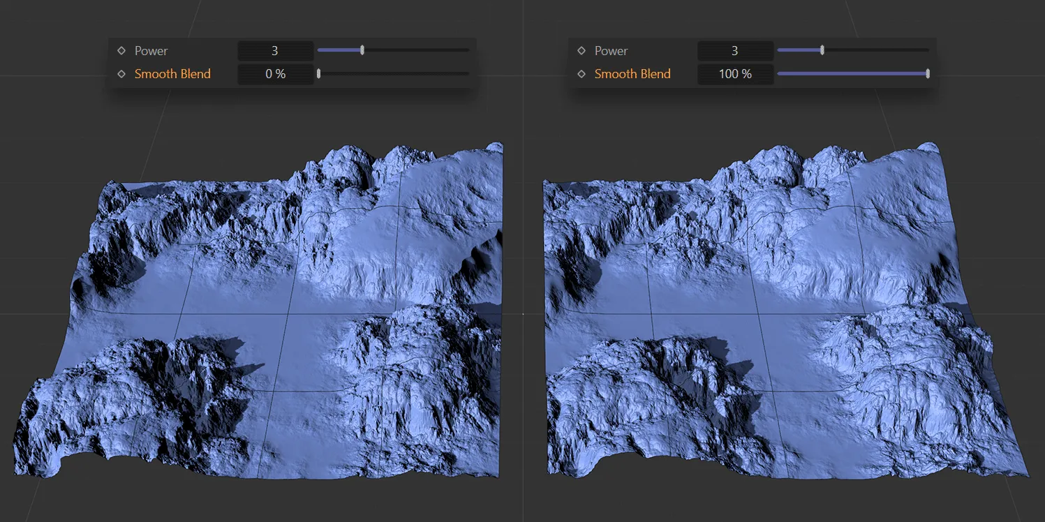Select the Power channel label in right panel
Viewport: 1045px width, 522px height.
click(x=612, y=50)
